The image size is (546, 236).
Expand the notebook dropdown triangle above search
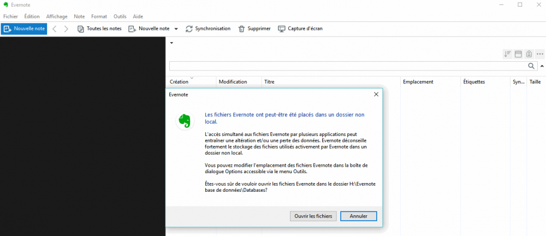coord(171,43)
